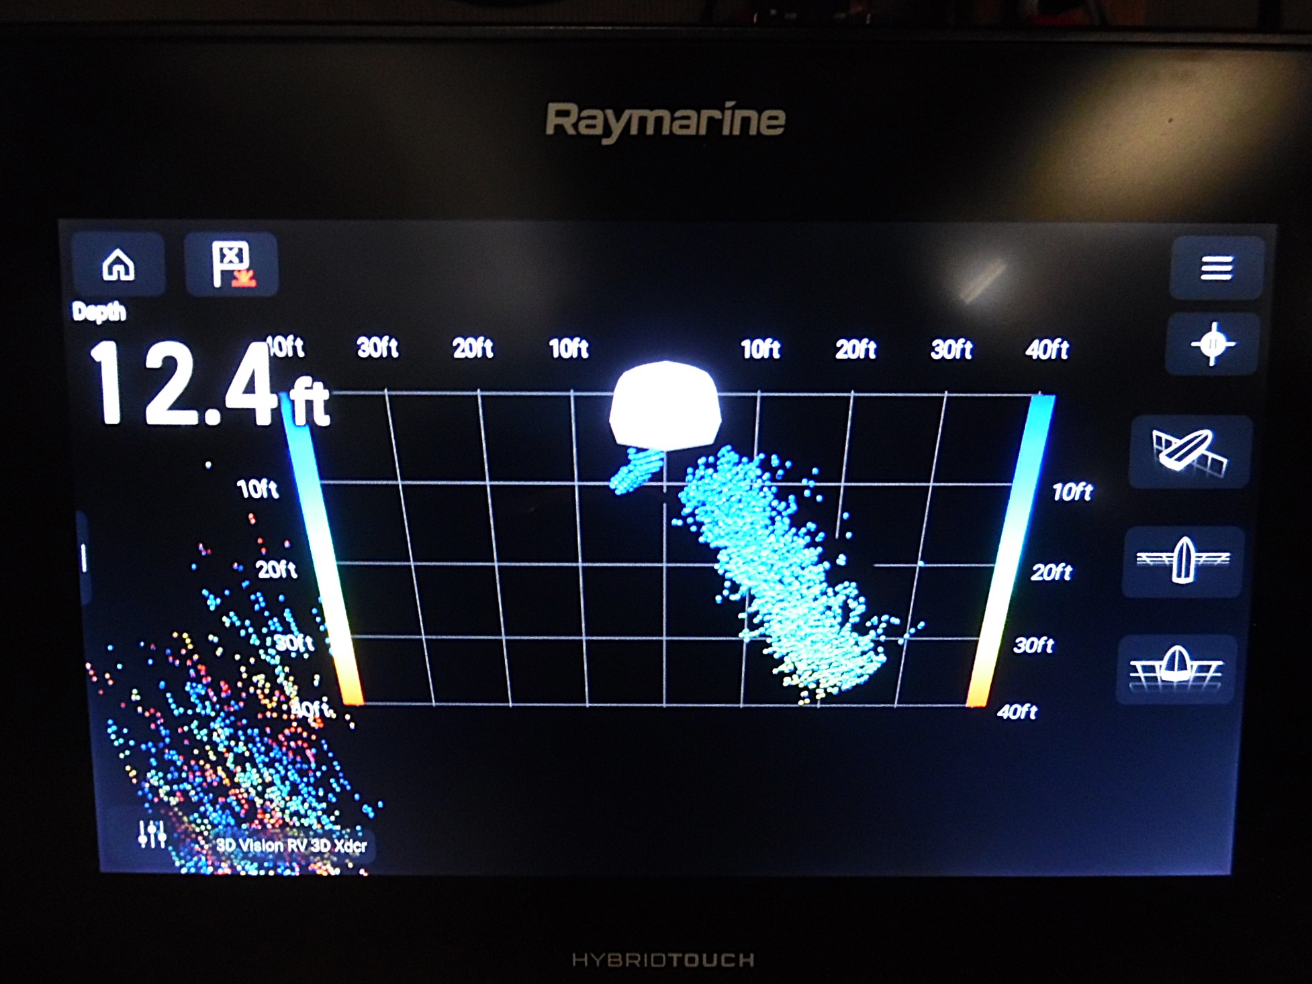Place a waypoint/MOB marker
Viewport: 1312px width, 984px height.
coord(232,264)
